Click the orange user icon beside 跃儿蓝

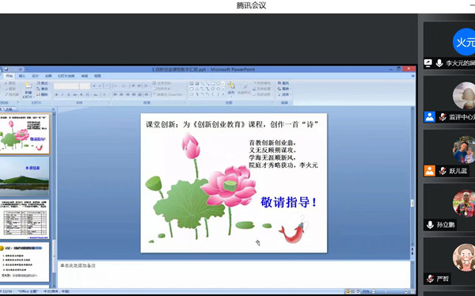coord(430,171)
